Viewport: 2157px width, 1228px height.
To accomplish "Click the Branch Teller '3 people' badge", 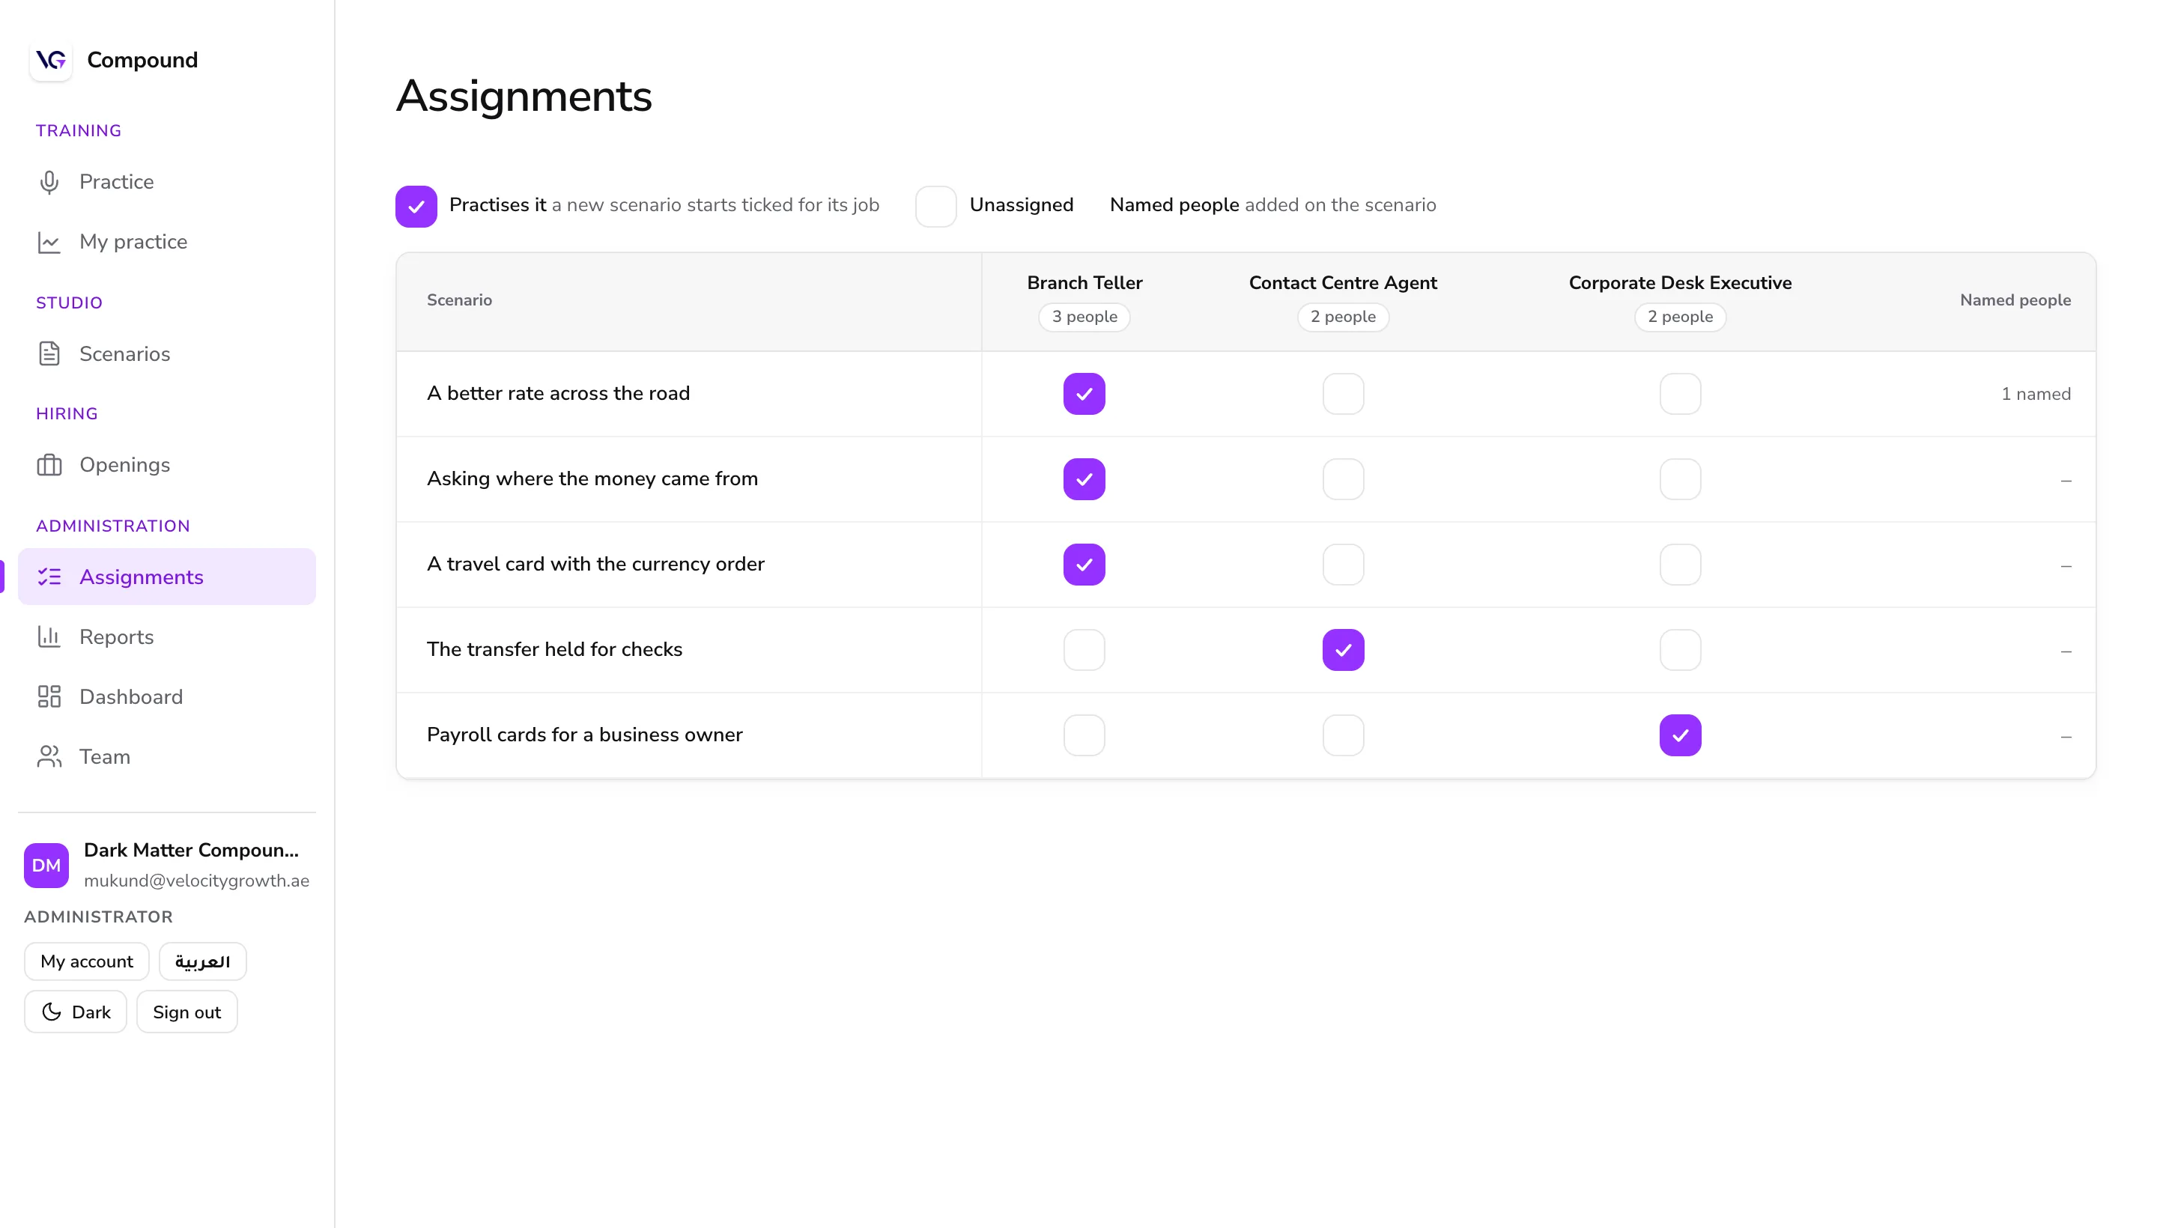I will point(1084,317).
